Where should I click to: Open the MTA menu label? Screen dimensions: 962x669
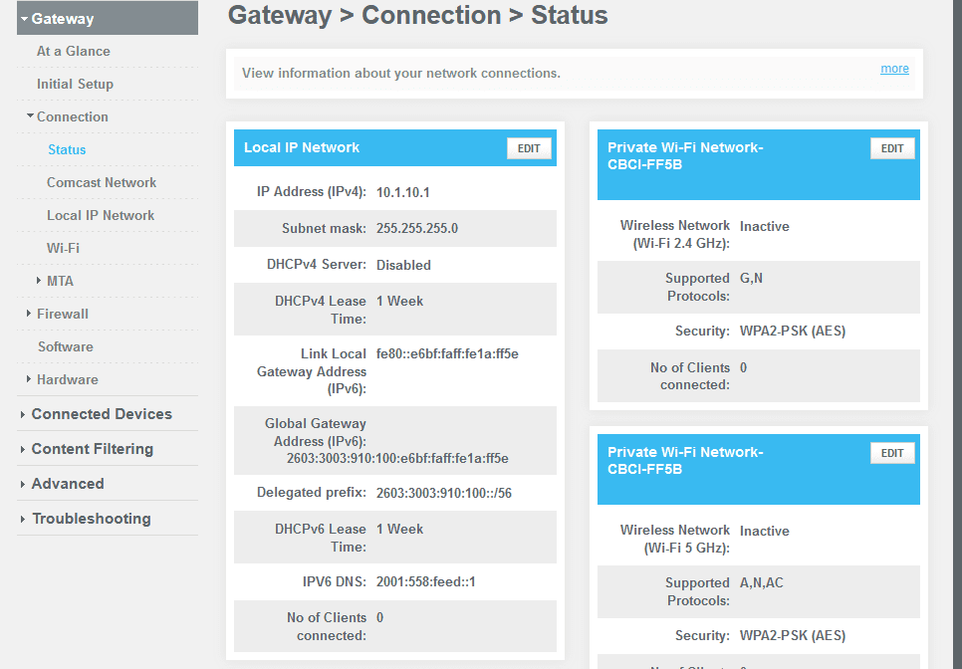(60, 281)
